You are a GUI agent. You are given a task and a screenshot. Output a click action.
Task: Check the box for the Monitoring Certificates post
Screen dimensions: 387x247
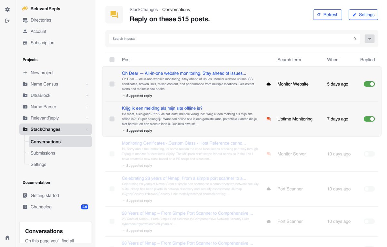(112, 154)
